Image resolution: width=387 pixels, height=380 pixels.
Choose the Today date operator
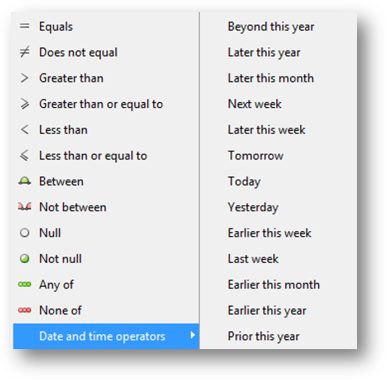pos(244,181)
